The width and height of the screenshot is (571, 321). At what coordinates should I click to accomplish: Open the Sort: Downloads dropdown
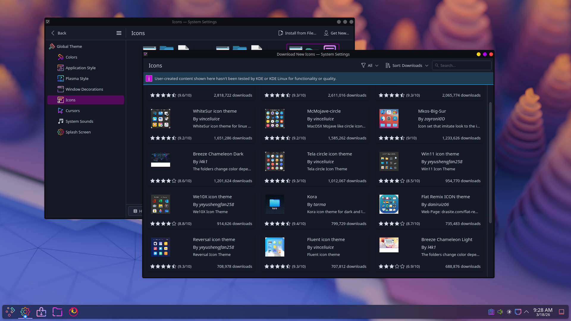[x=407, y=65]
